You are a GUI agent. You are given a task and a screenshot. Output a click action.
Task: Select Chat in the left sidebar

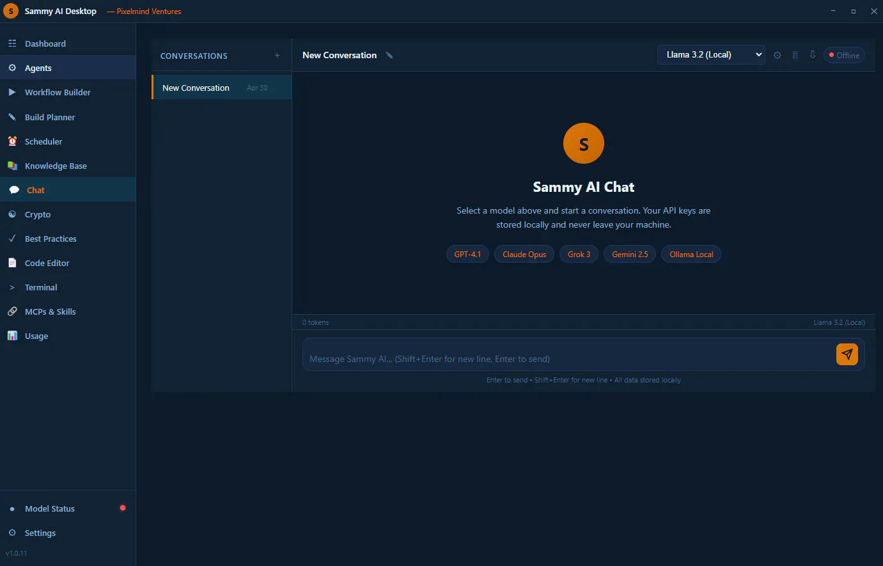(68, 190)
